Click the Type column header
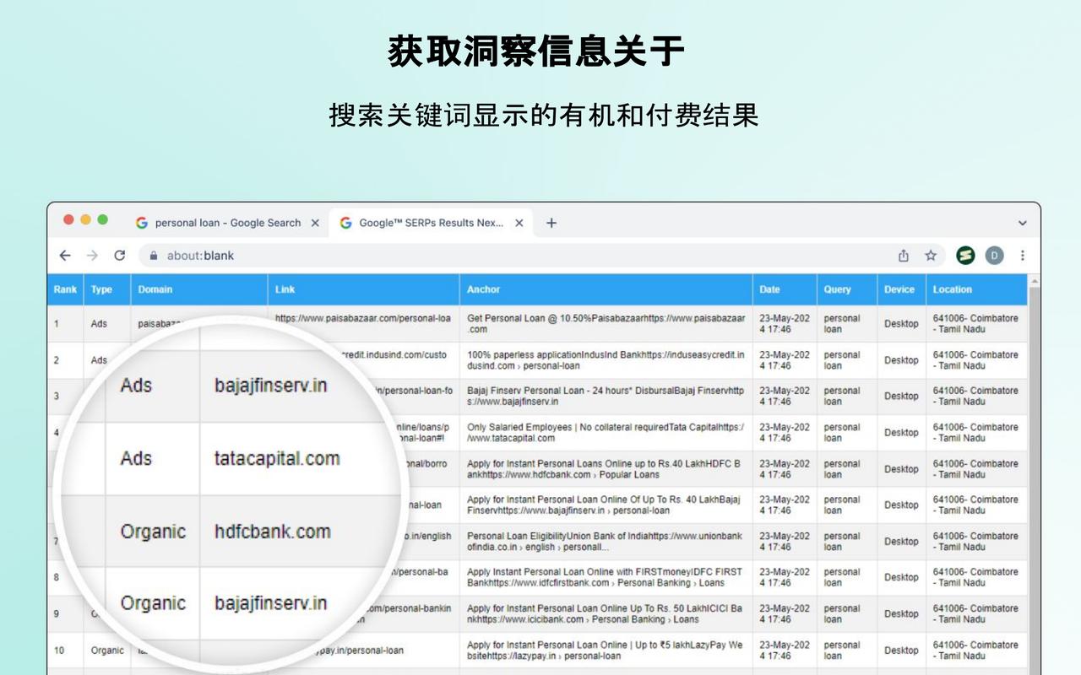Image resolution: width=1081 pixels, height=675 pixels. [106, 289]
